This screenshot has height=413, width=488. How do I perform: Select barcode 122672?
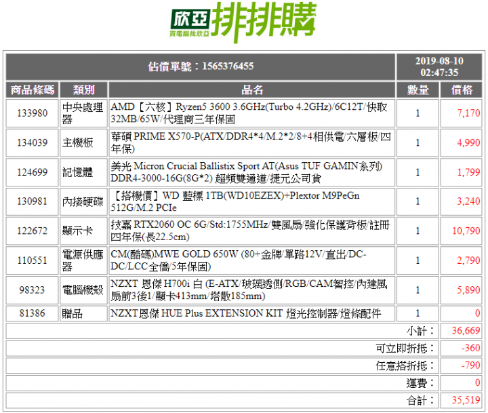point(32,231)
